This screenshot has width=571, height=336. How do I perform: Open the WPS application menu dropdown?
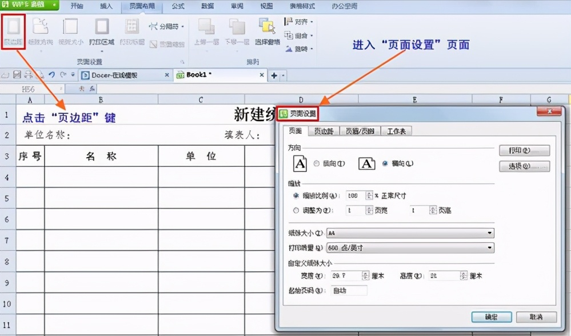[54, 5]
